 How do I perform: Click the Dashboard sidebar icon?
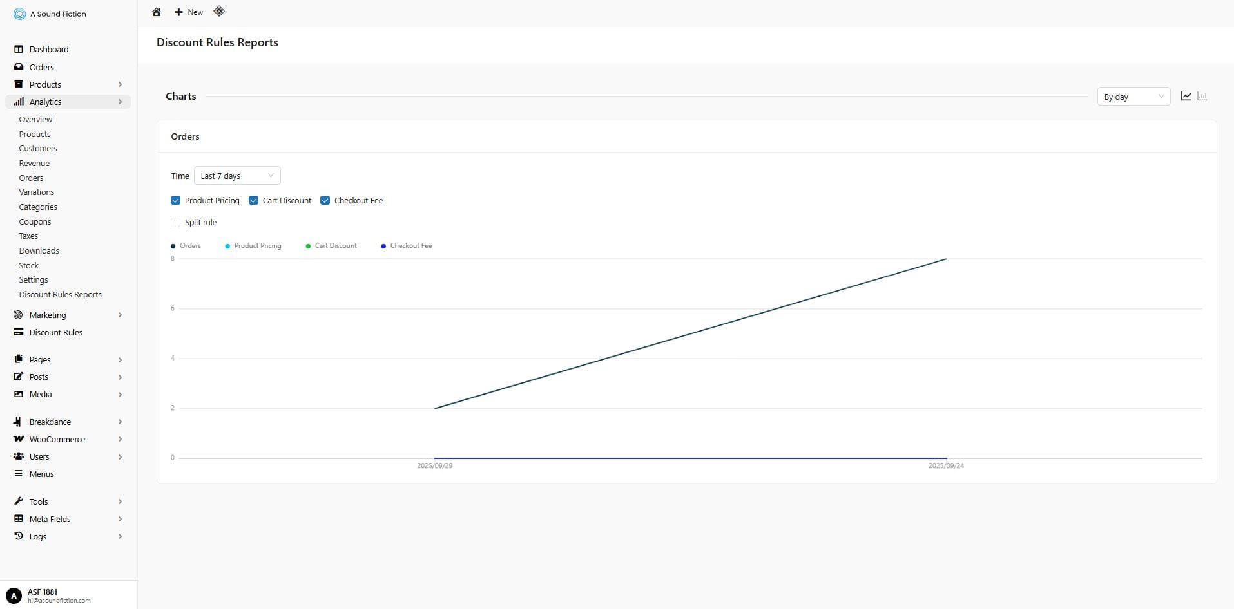pos(19,49)
